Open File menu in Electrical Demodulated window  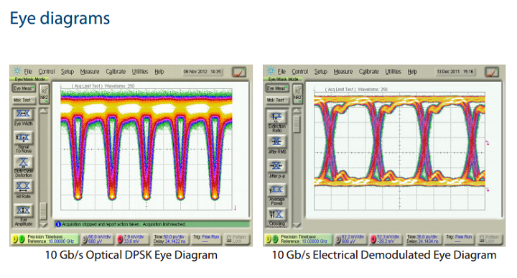(x=281, y=72)
